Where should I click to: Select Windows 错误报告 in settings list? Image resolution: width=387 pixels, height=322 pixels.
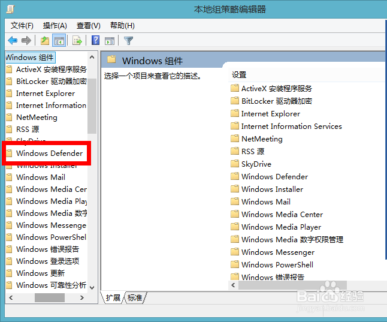point(273,277)
